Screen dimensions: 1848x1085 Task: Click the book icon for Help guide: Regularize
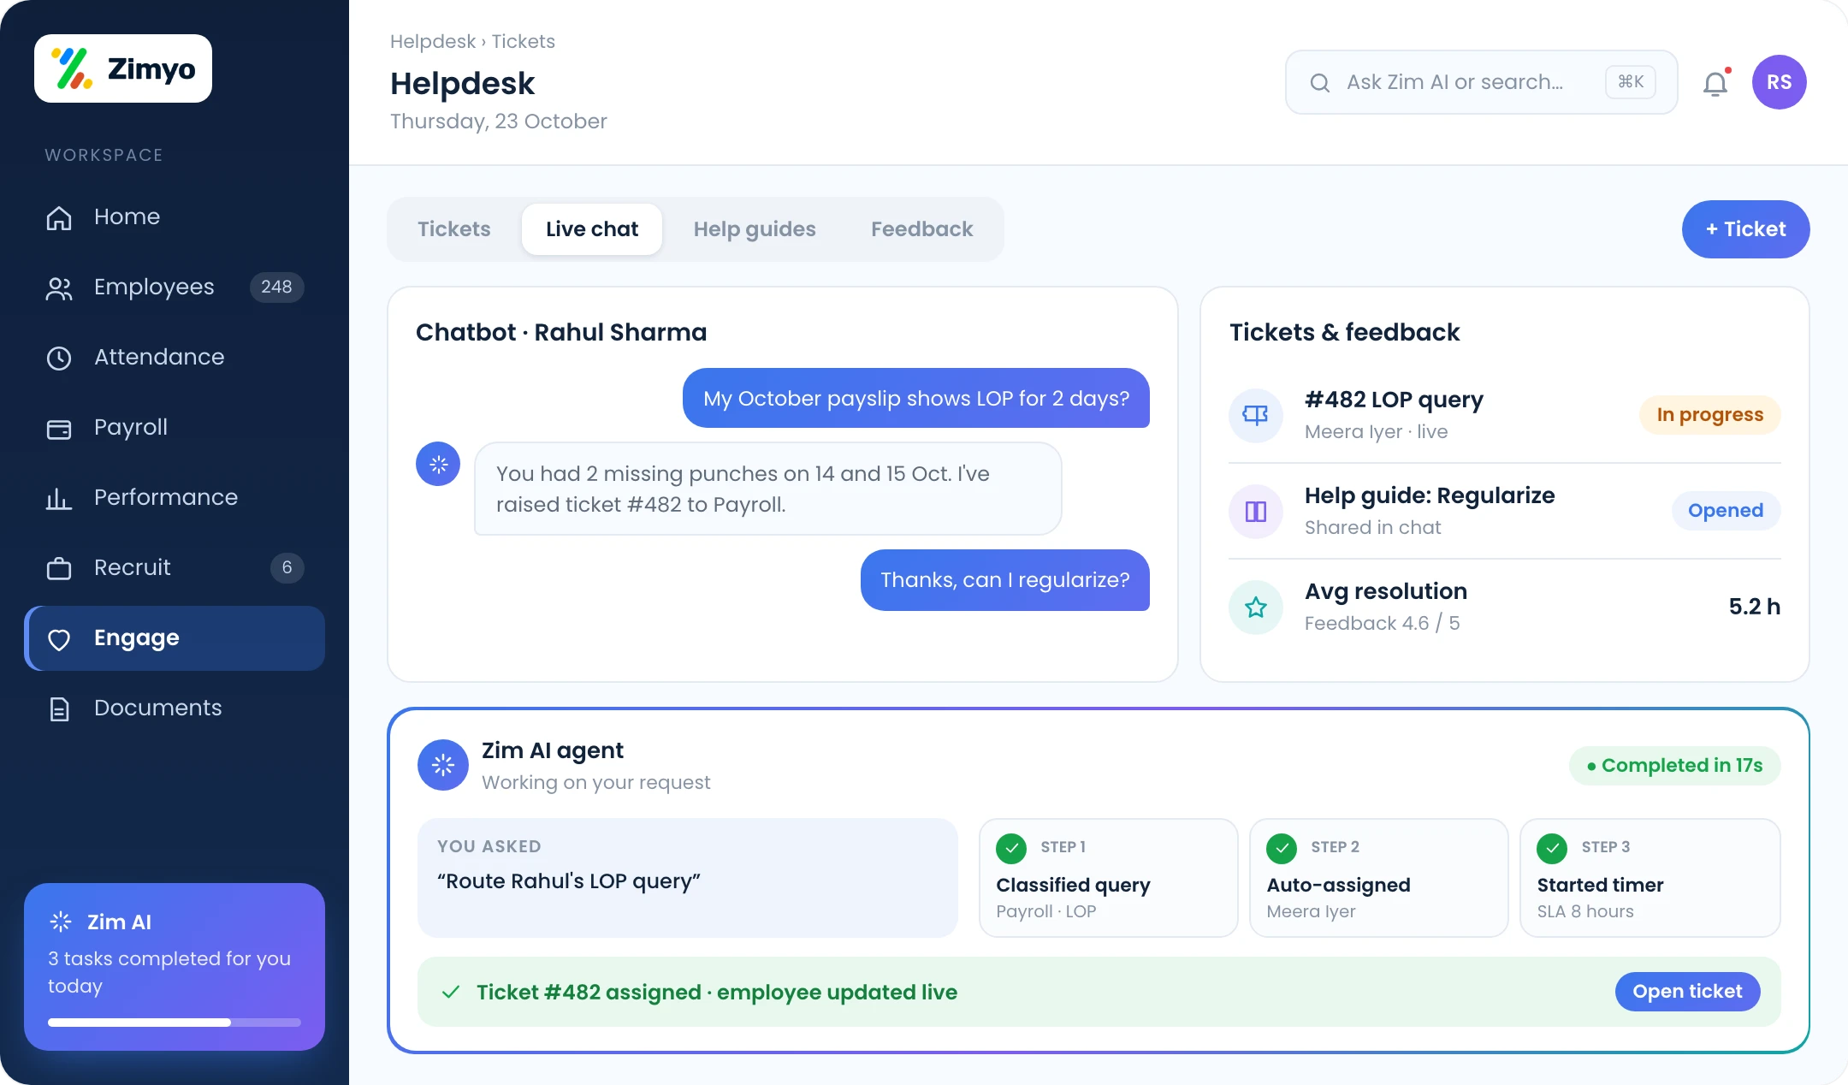1256,511
